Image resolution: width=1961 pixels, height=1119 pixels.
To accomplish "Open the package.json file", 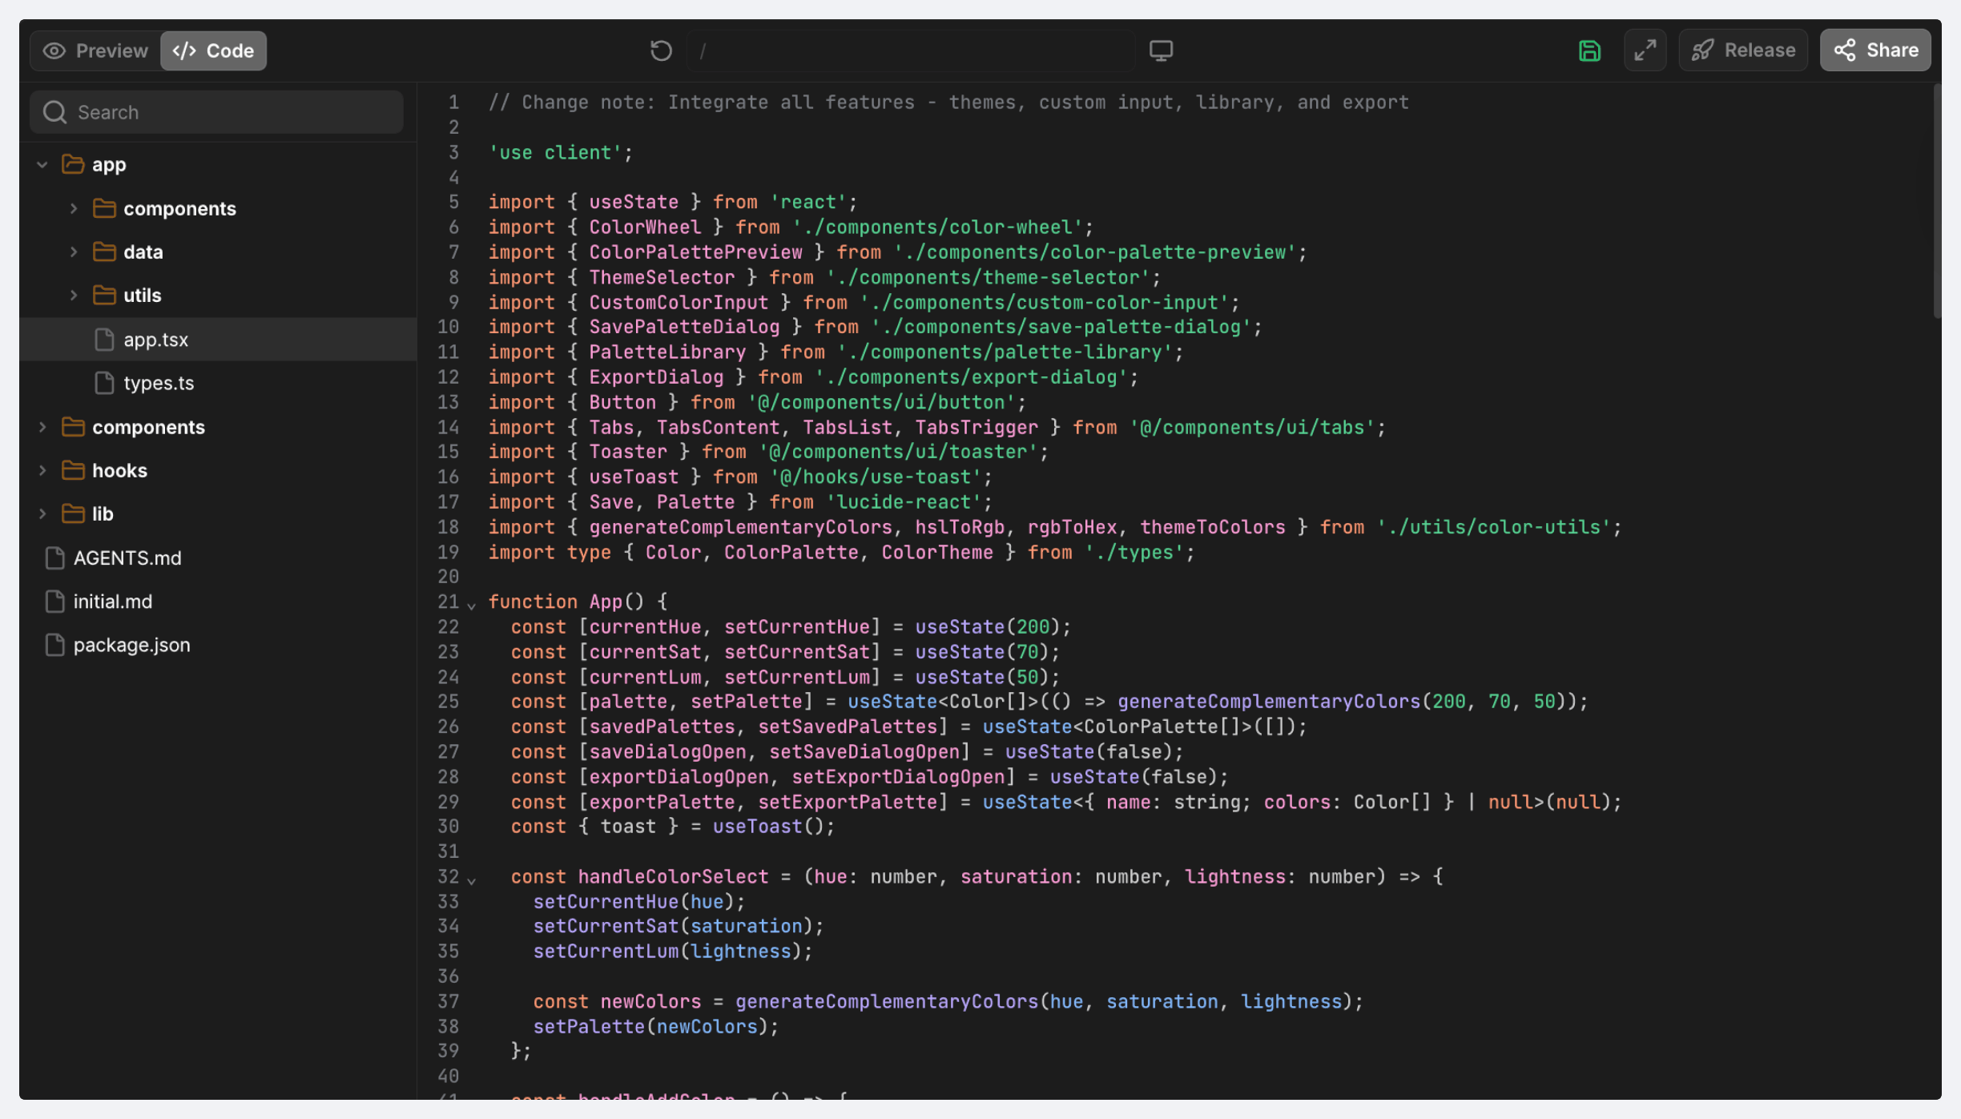I will 131,645.
